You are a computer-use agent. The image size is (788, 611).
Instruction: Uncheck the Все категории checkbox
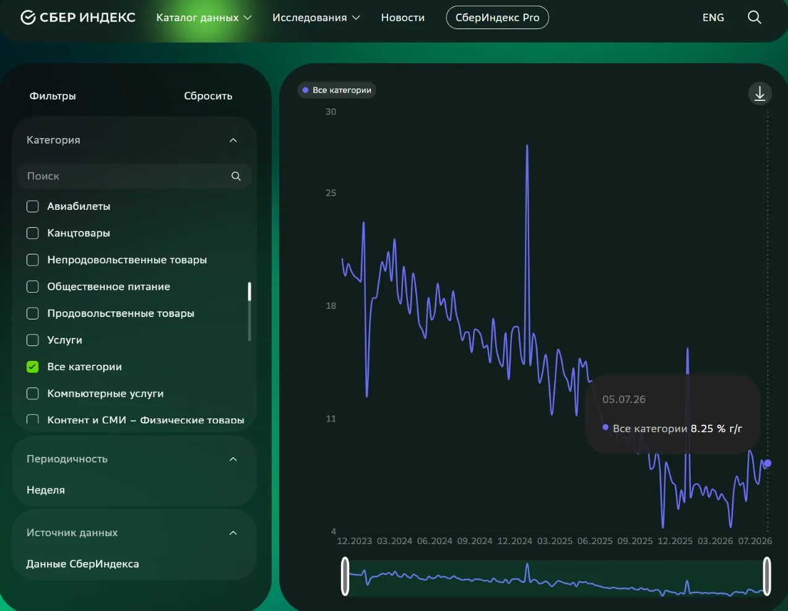click(x=33, y=366)
